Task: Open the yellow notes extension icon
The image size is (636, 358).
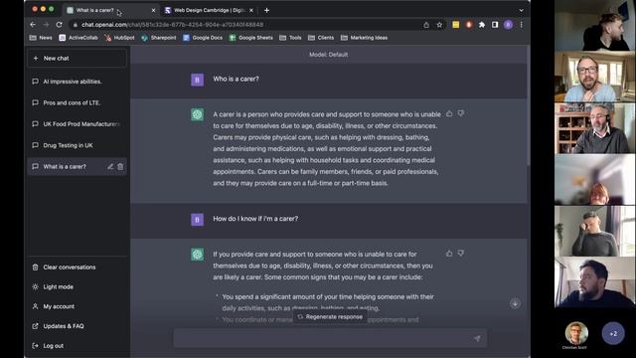Action: [456, 25]
